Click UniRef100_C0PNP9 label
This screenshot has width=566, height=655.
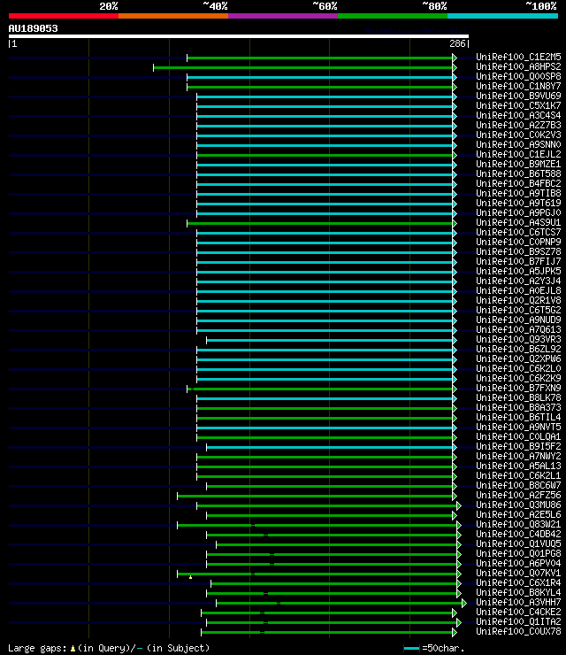coord(518,242)
